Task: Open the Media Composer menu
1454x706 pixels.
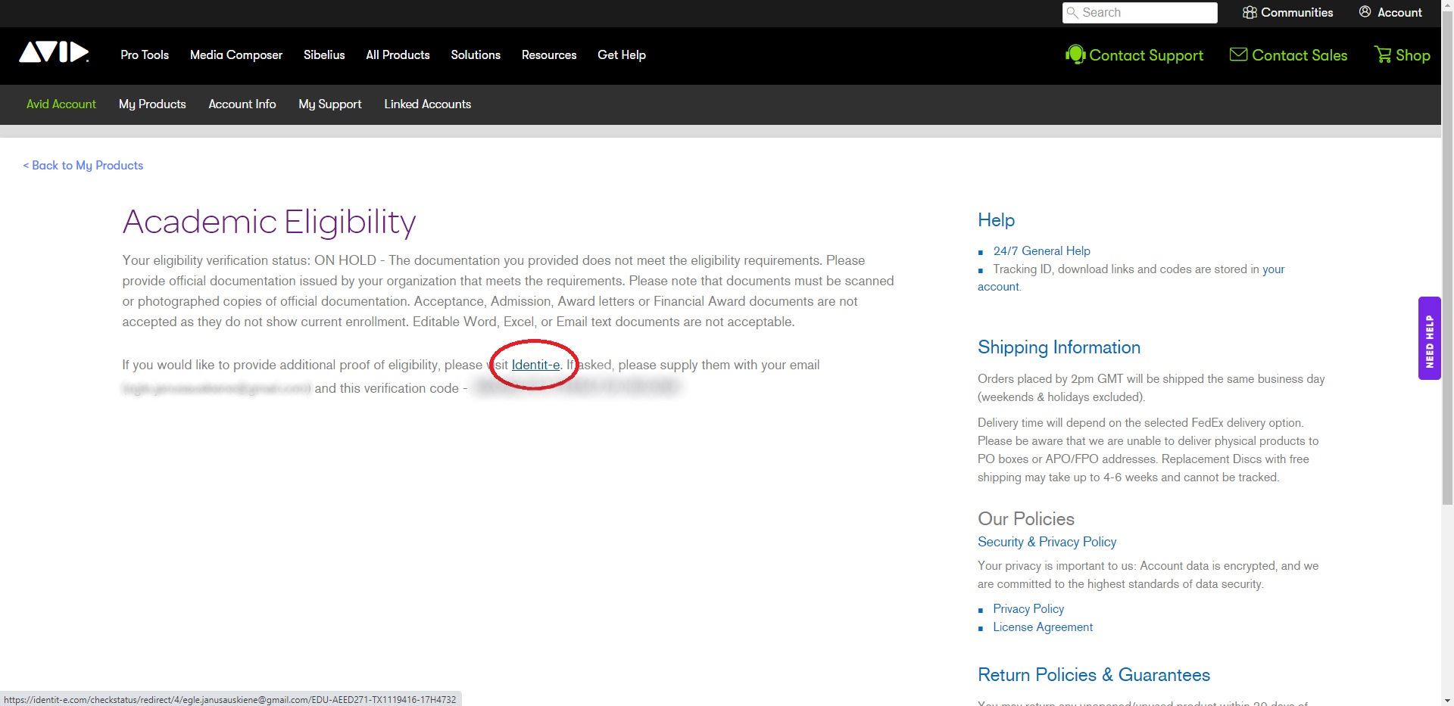Action: [x=236, y=54]
